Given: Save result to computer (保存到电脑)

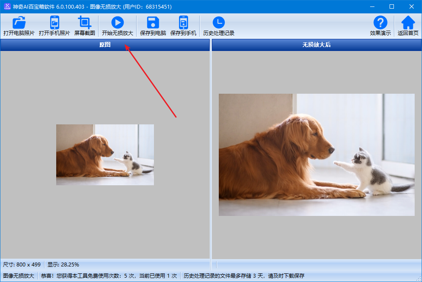Looking at the screenshot, I should (x=153, y=26).
